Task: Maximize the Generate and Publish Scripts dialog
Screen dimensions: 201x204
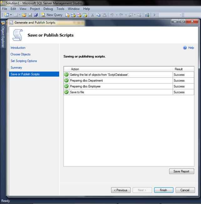Action: pyautogui.click(x=183, y=22)
